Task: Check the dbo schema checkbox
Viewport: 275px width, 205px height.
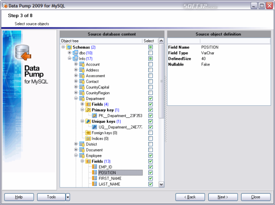Action: pos(150,53)
